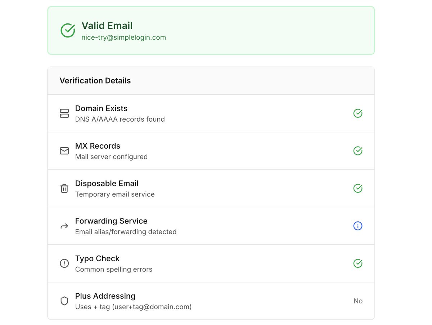Click the forward arrow icon beside Forwarding Service
This screenshot has height=325, width=432.
coord(64,226)
